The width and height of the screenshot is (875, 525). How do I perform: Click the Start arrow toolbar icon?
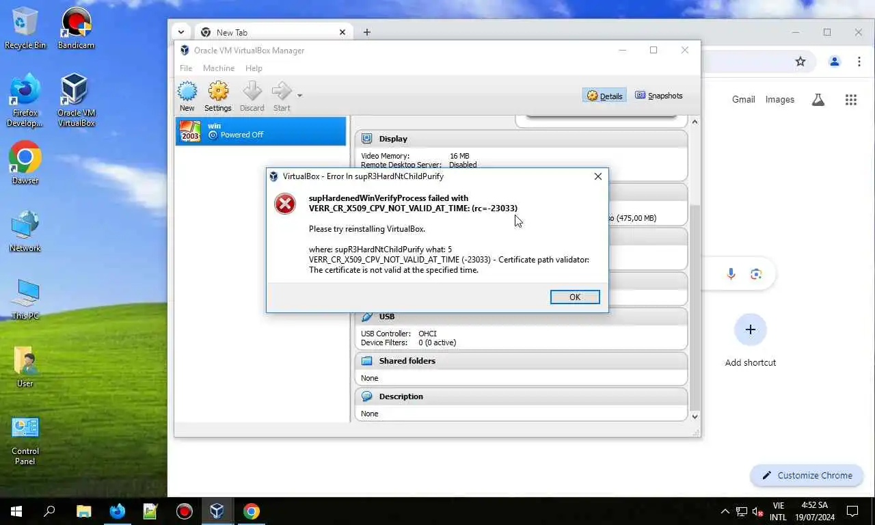point(282,96)
